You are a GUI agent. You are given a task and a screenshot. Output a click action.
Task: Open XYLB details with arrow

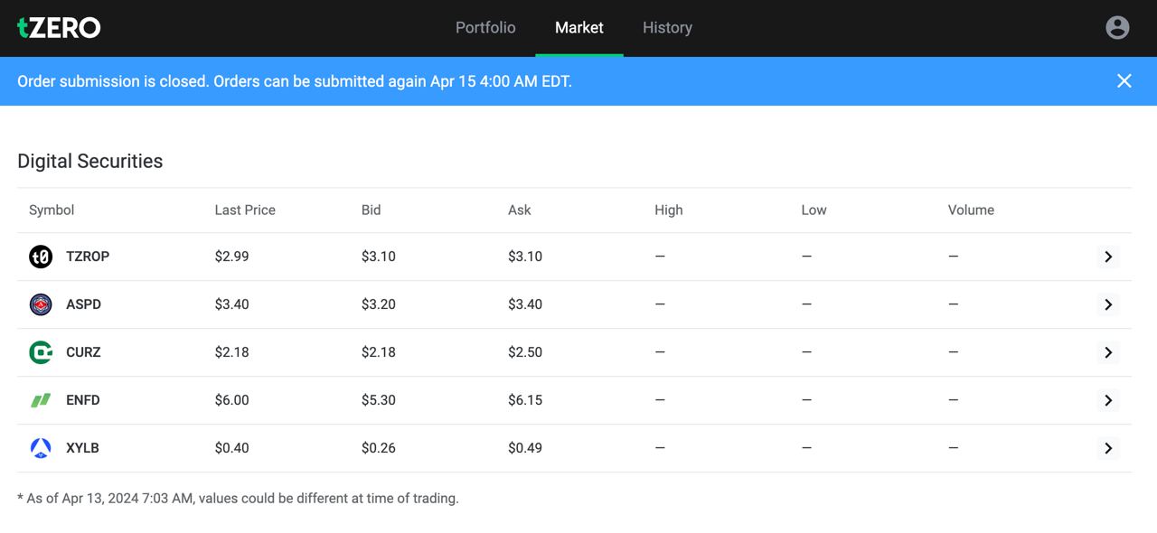1108,448
